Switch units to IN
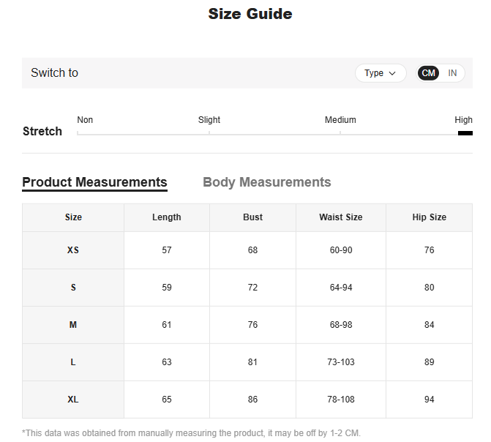Screen dimensions: 491x442 (x=452, y=73)
